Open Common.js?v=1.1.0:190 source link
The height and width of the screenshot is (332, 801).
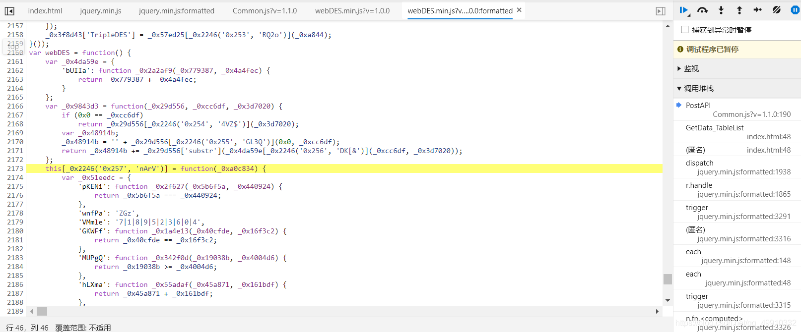click(752, 114)
